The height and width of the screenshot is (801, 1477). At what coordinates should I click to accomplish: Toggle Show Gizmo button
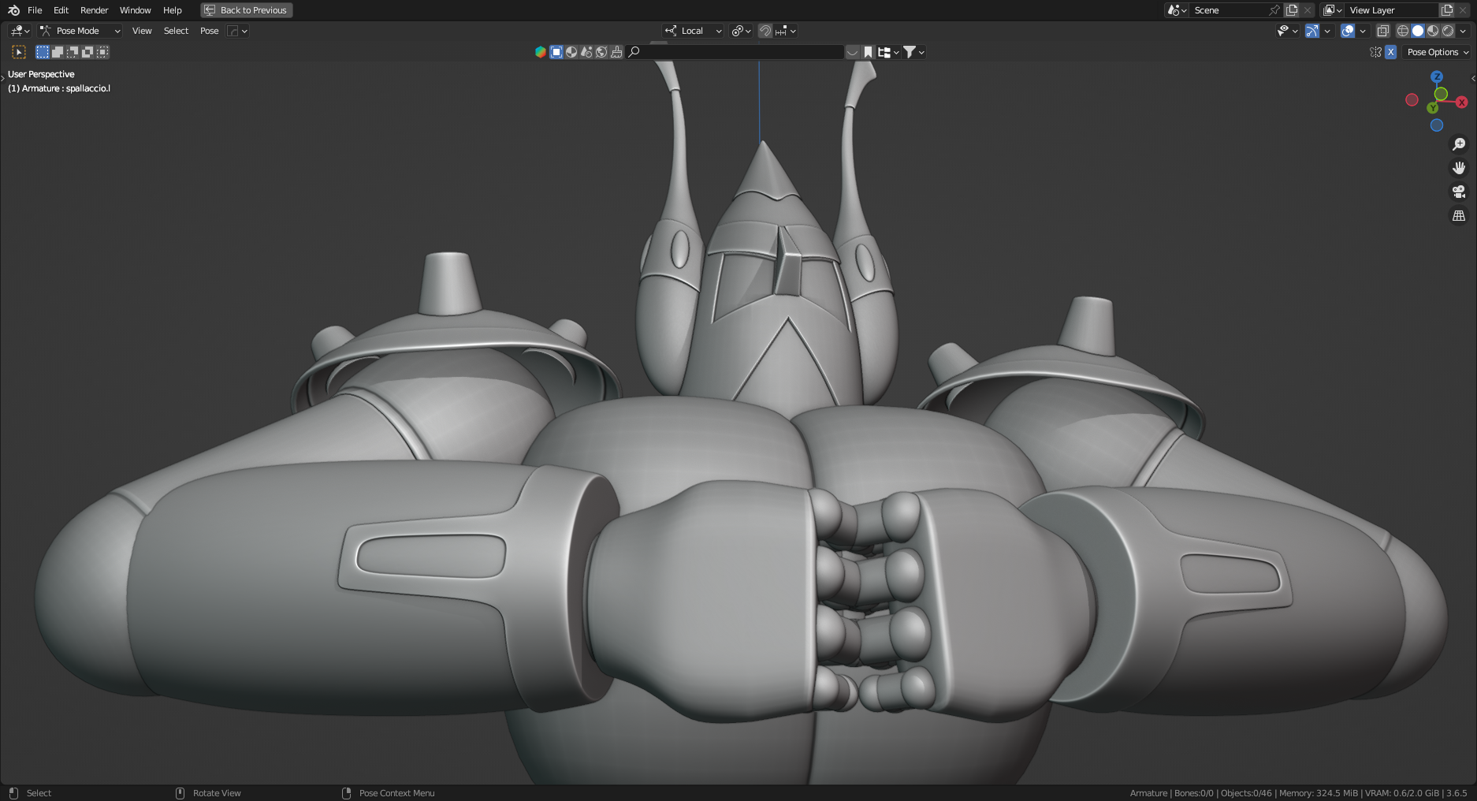pos(1312,31)
